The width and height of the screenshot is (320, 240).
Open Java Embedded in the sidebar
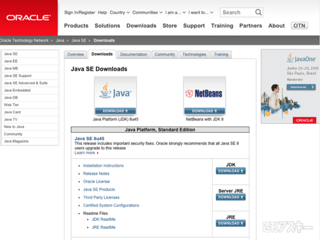pos(30,90)
